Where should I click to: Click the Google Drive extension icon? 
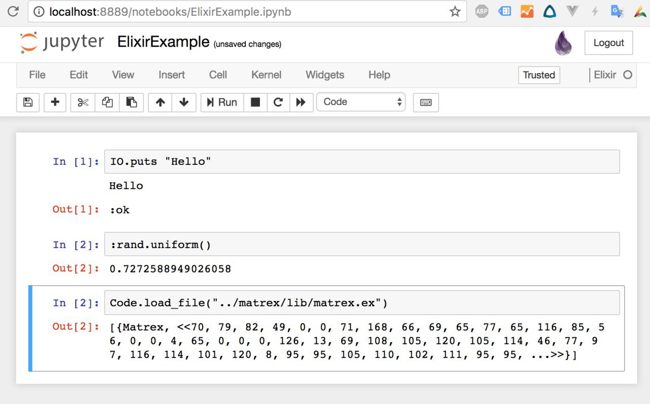click(x=640, y=11)
